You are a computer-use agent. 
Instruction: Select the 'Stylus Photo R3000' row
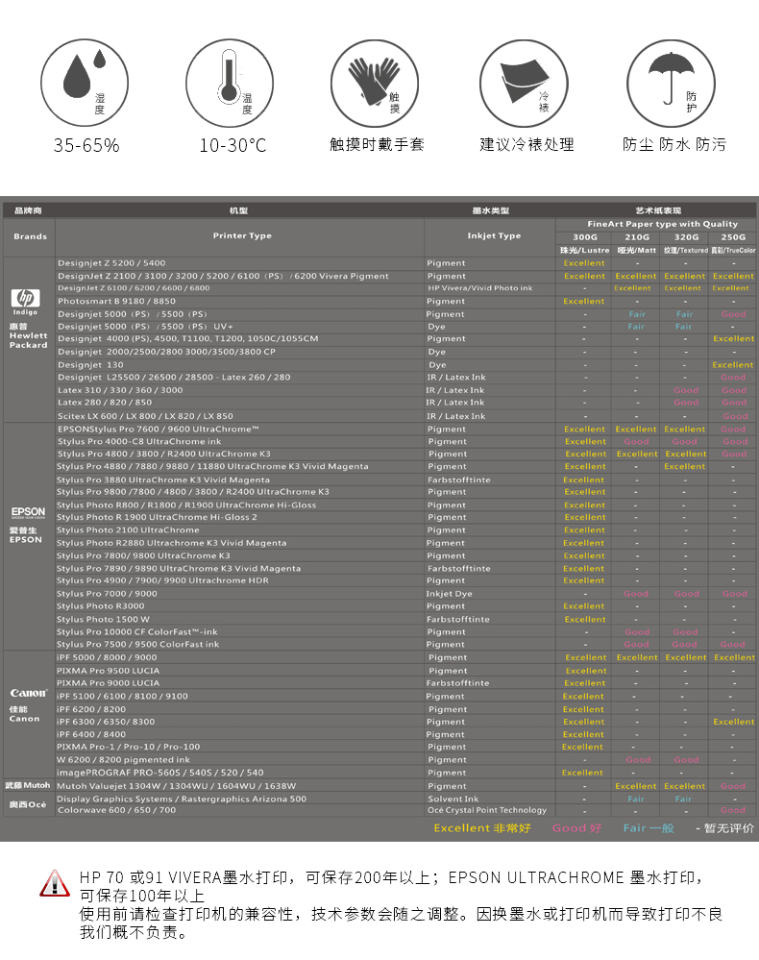pyautogui.click(x=380, y=606)
